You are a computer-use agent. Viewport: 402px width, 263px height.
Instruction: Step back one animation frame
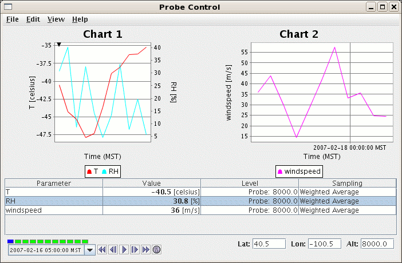point(113,250)
